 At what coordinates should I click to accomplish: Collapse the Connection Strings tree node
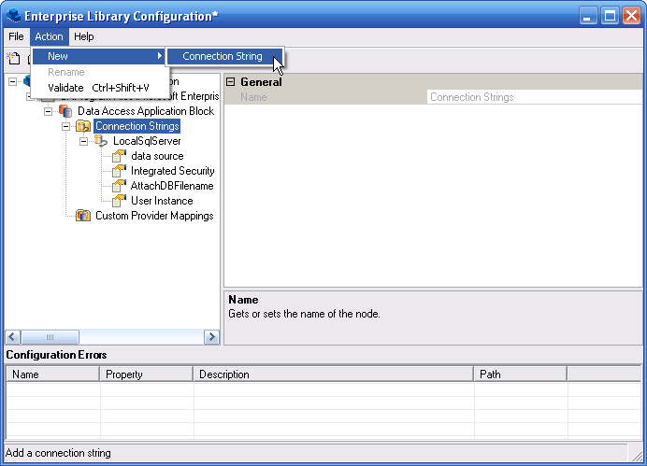[65, 126]
